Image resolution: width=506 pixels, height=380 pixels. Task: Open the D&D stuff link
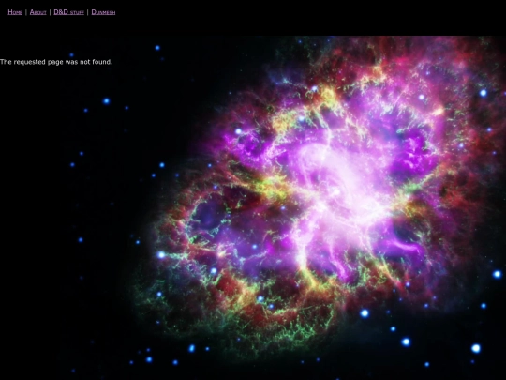68,12
